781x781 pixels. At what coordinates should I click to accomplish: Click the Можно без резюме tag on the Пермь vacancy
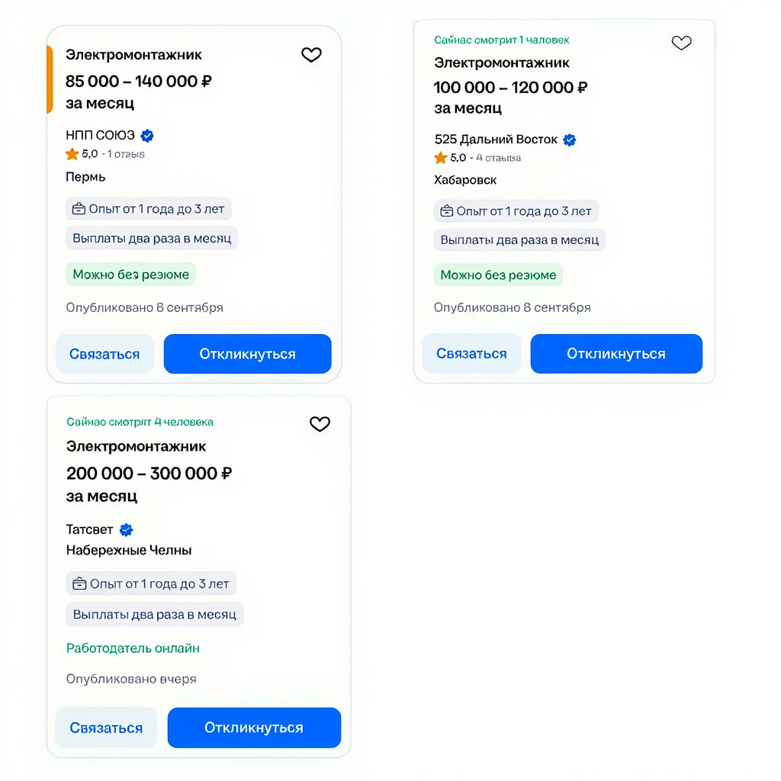130,274
